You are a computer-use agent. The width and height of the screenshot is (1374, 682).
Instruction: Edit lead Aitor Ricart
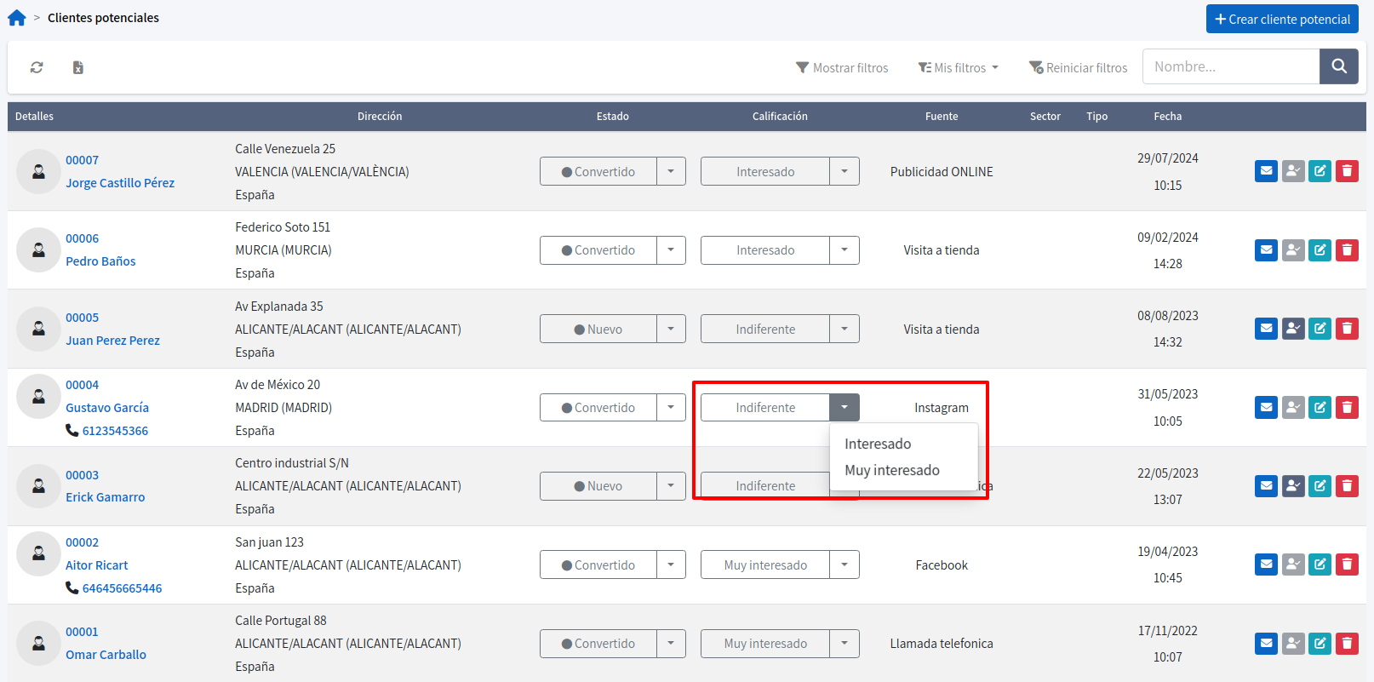click(x=1320, y=565)
